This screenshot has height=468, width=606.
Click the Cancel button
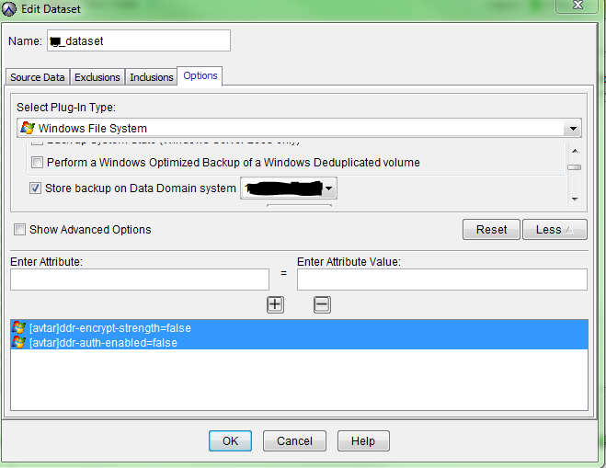294,441
